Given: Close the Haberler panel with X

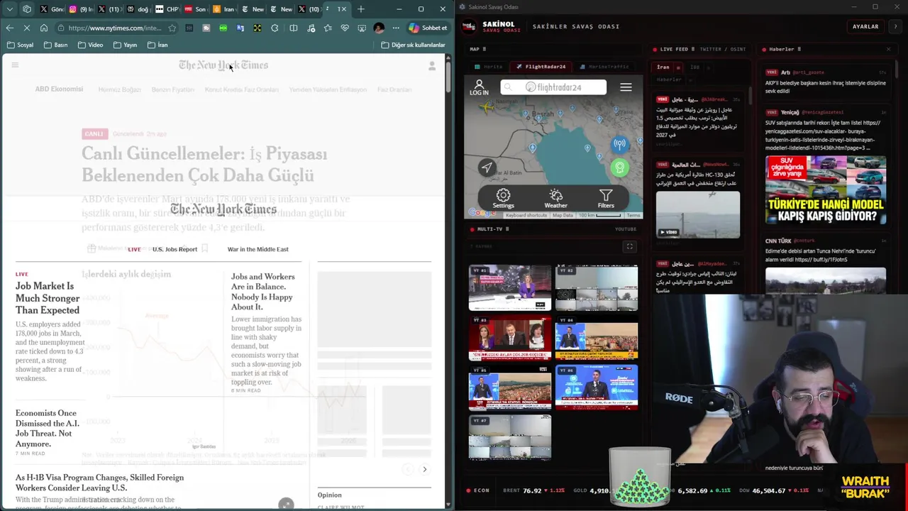Looking at the screenshot, I should click(x=888, y=49).
